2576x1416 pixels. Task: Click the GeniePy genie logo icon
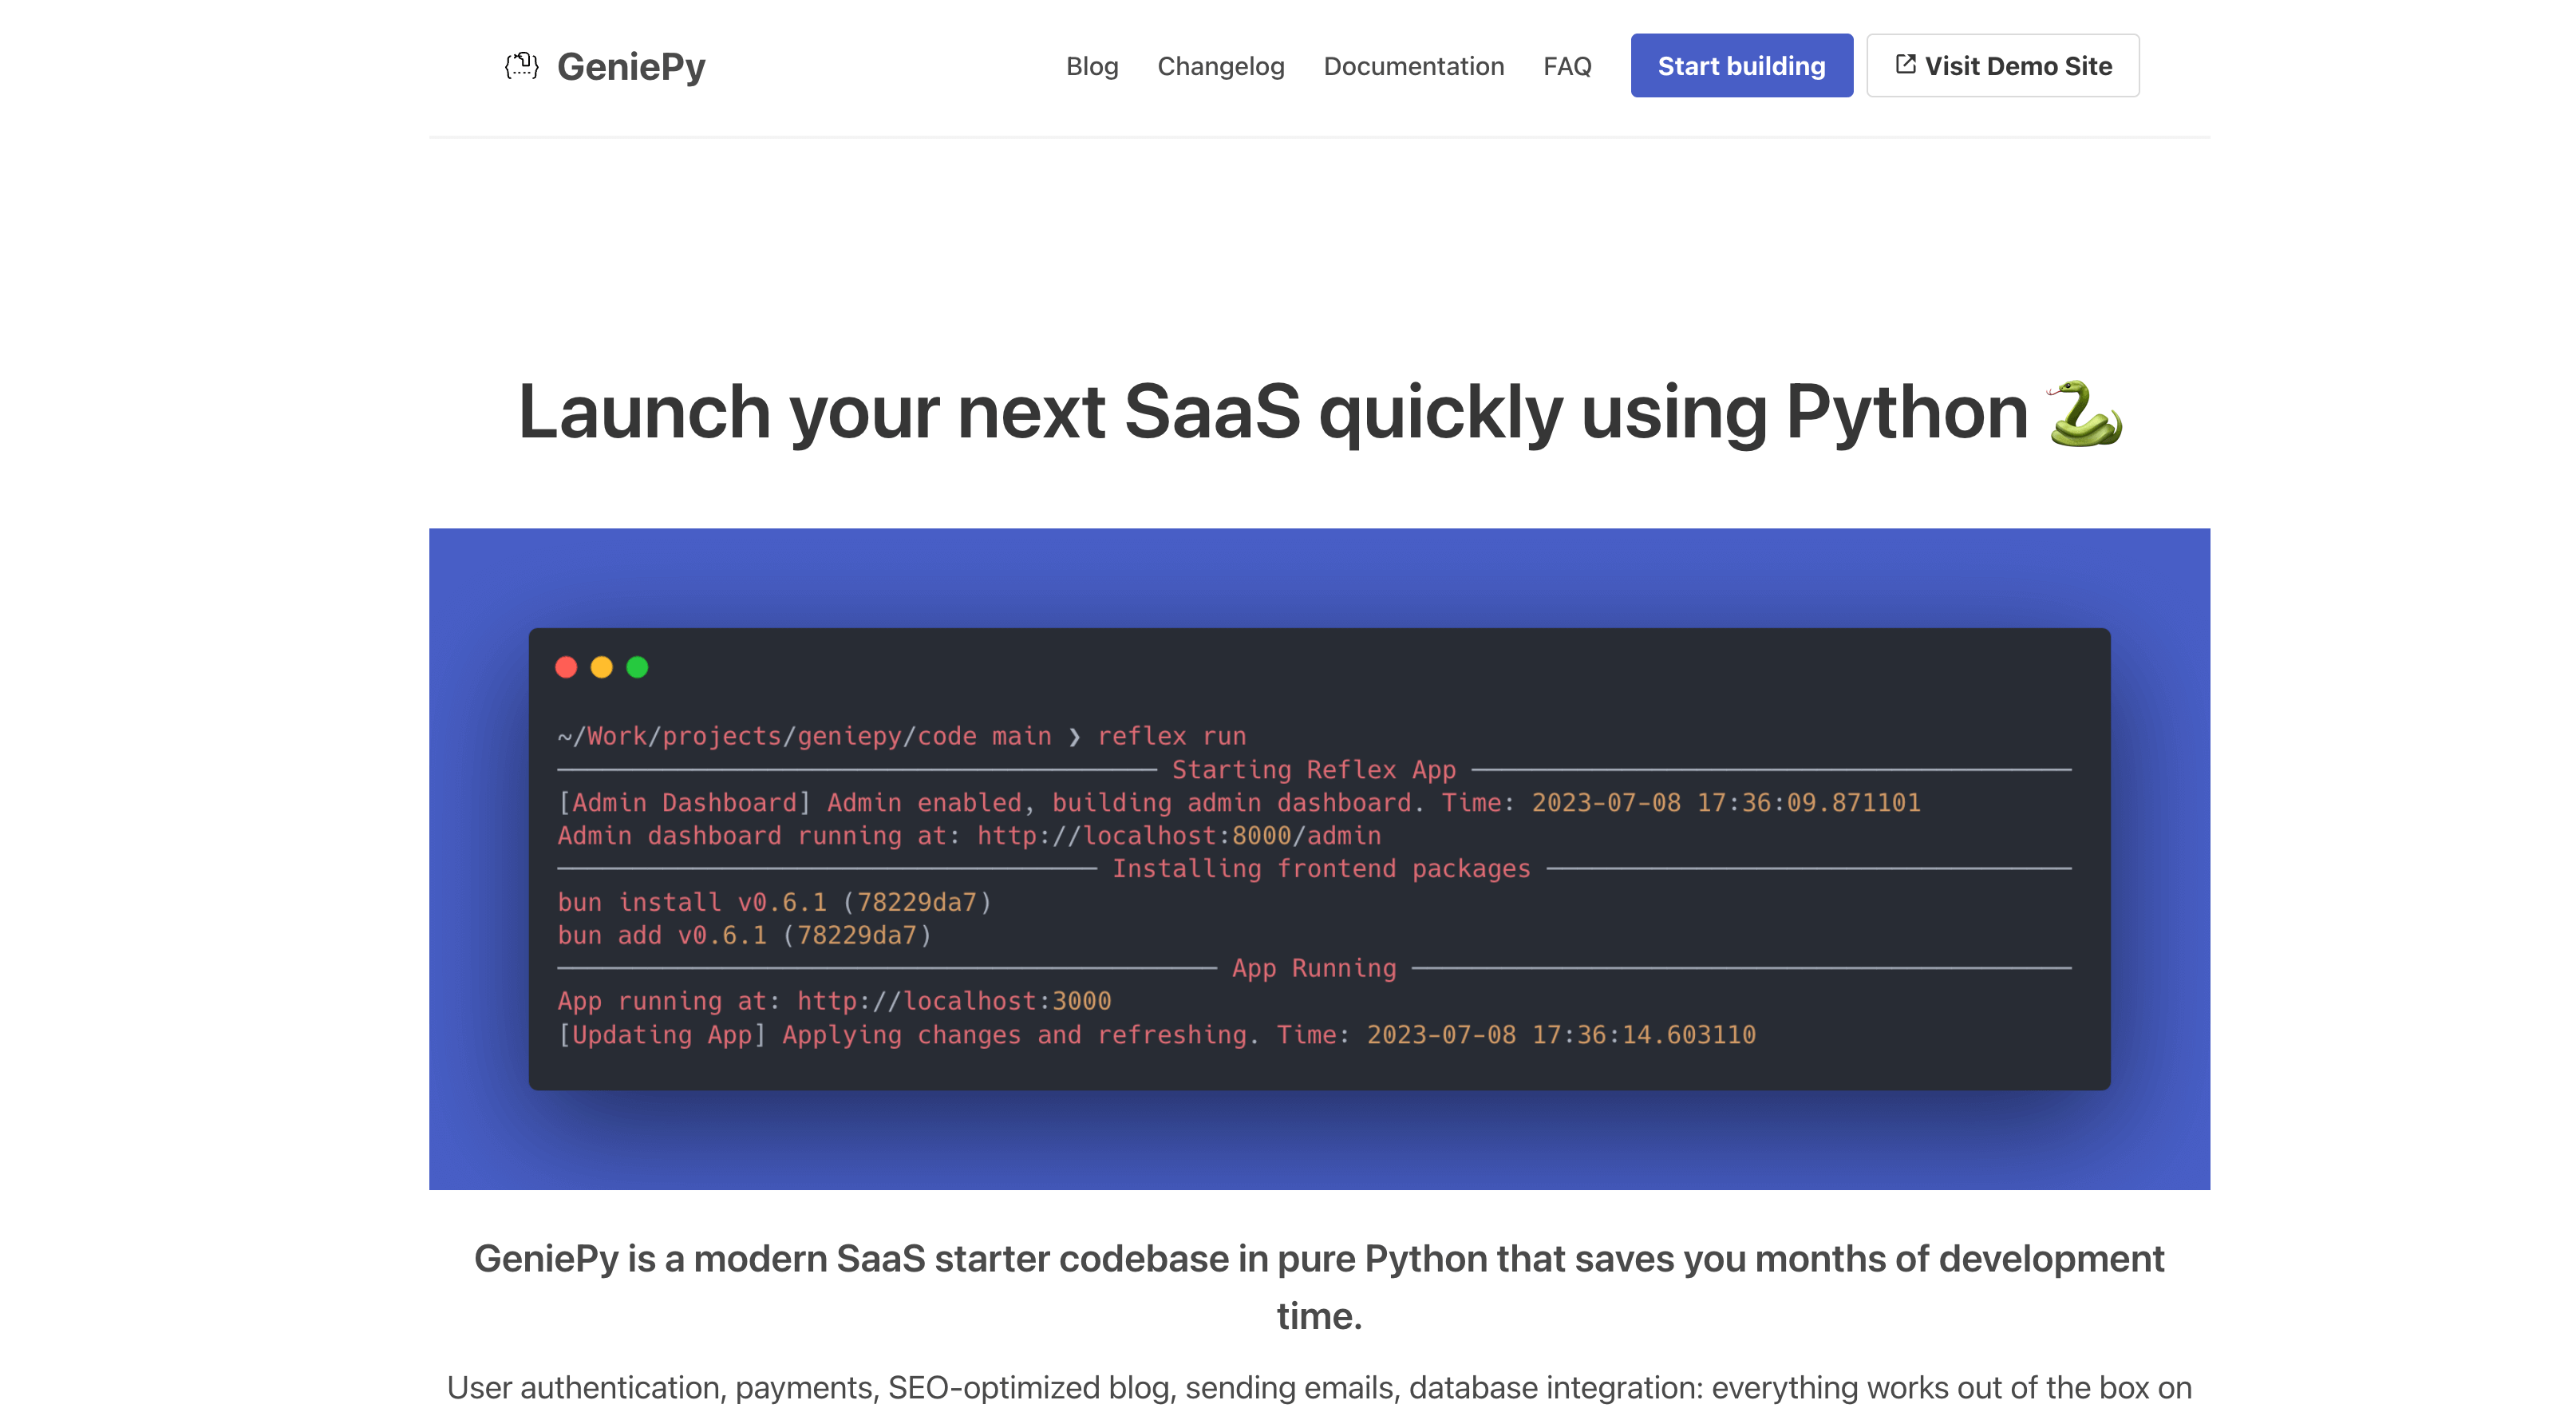(x=521, y=66)
